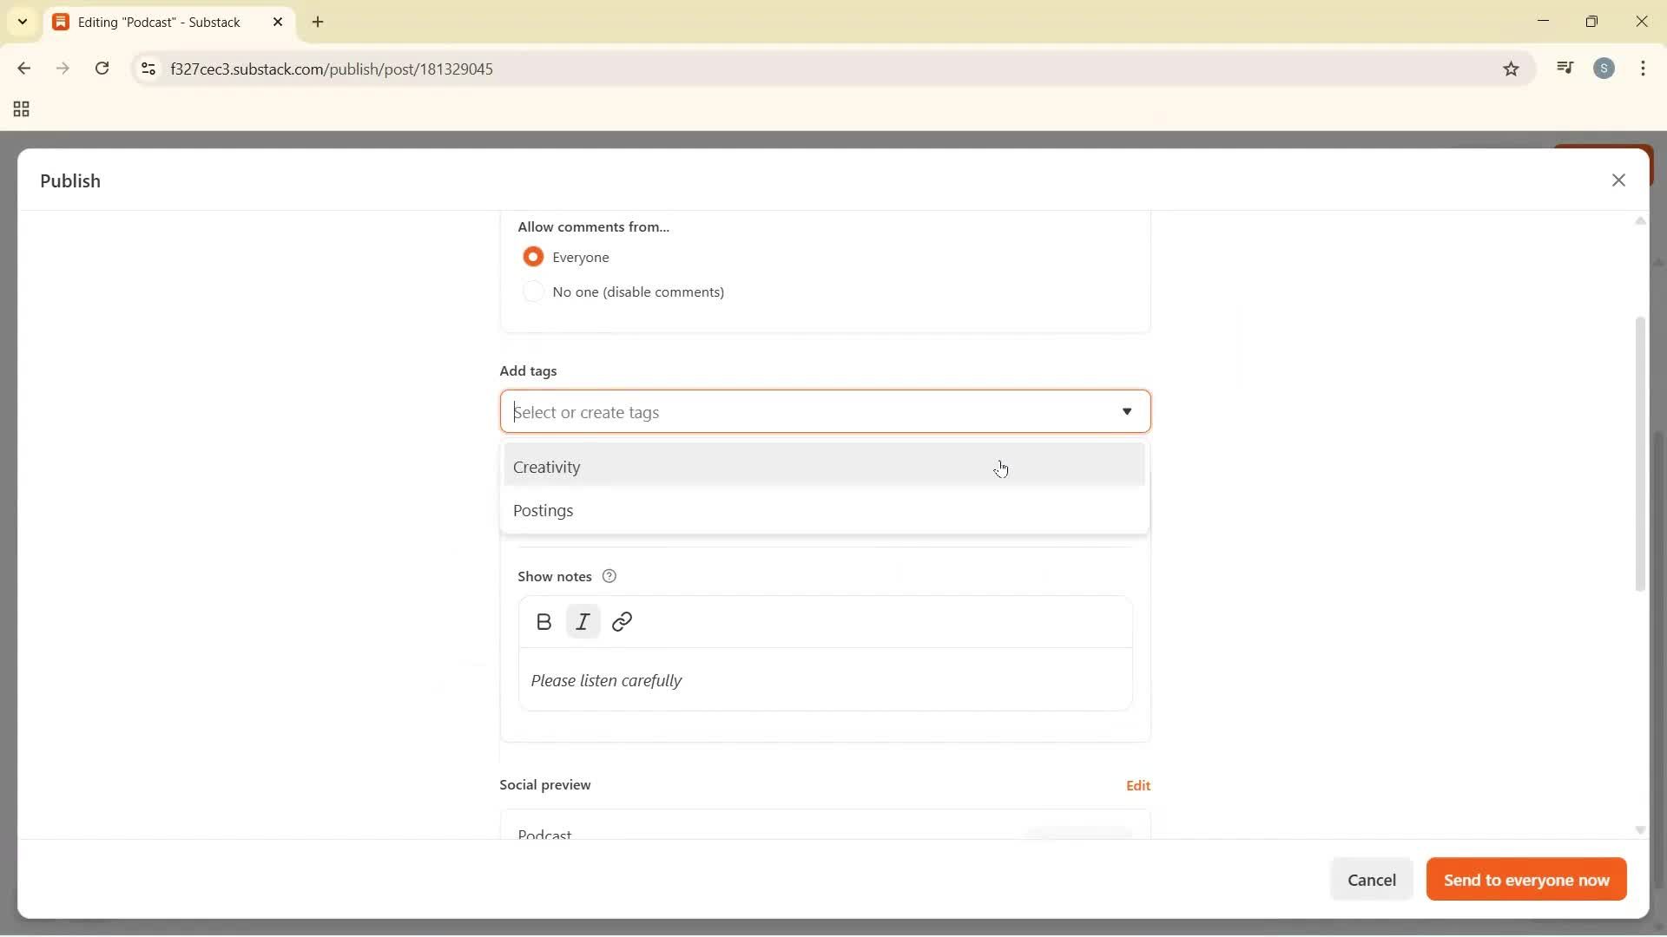Open the Show notes help tooltip
Screen dimensions: 1667x937
coord(609,575)
